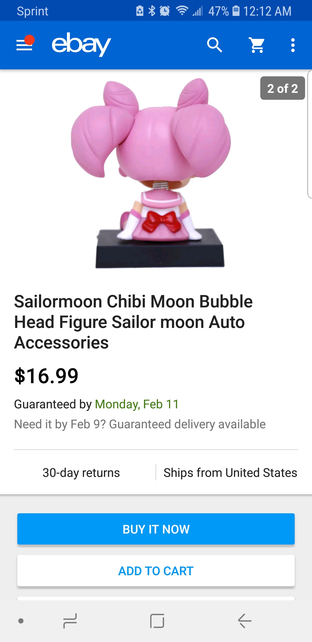
Task: Open the recent apps navigation icon
Action: click(70, 621)
